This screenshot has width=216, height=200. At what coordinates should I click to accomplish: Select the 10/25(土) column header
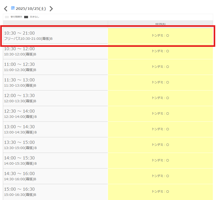click(x=160, y=24)
